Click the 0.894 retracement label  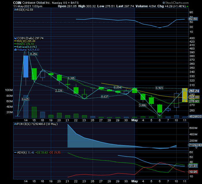118,88
